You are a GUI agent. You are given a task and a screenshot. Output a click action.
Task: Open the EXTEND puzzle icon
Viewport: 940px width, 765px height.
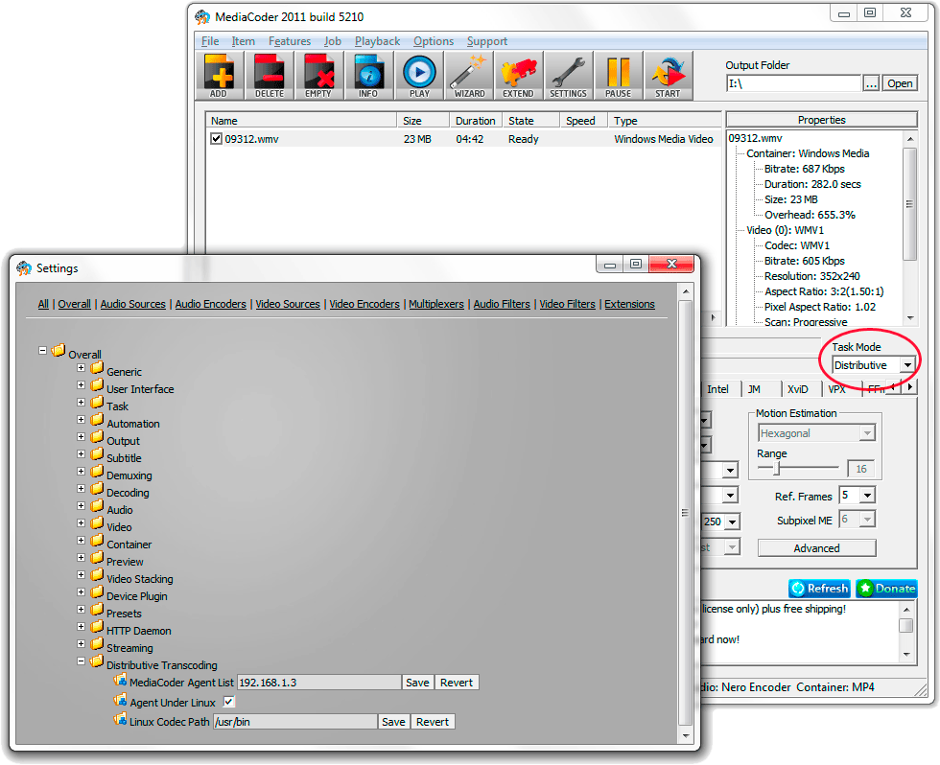coord(519,75)
